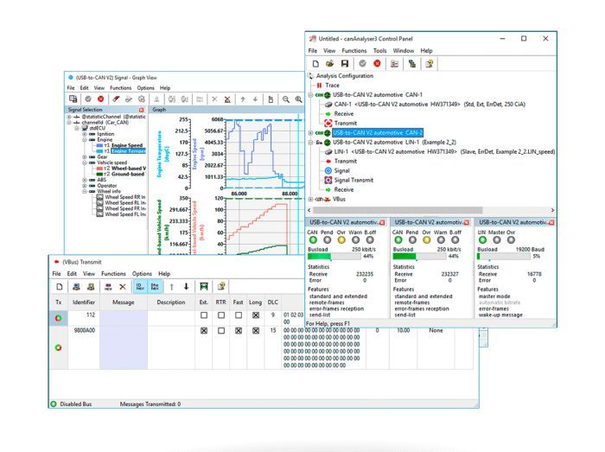Viewport: 605px width, 452px height.
Task: Click the Open folder icon in Control Panel
Action: (330, 64)
